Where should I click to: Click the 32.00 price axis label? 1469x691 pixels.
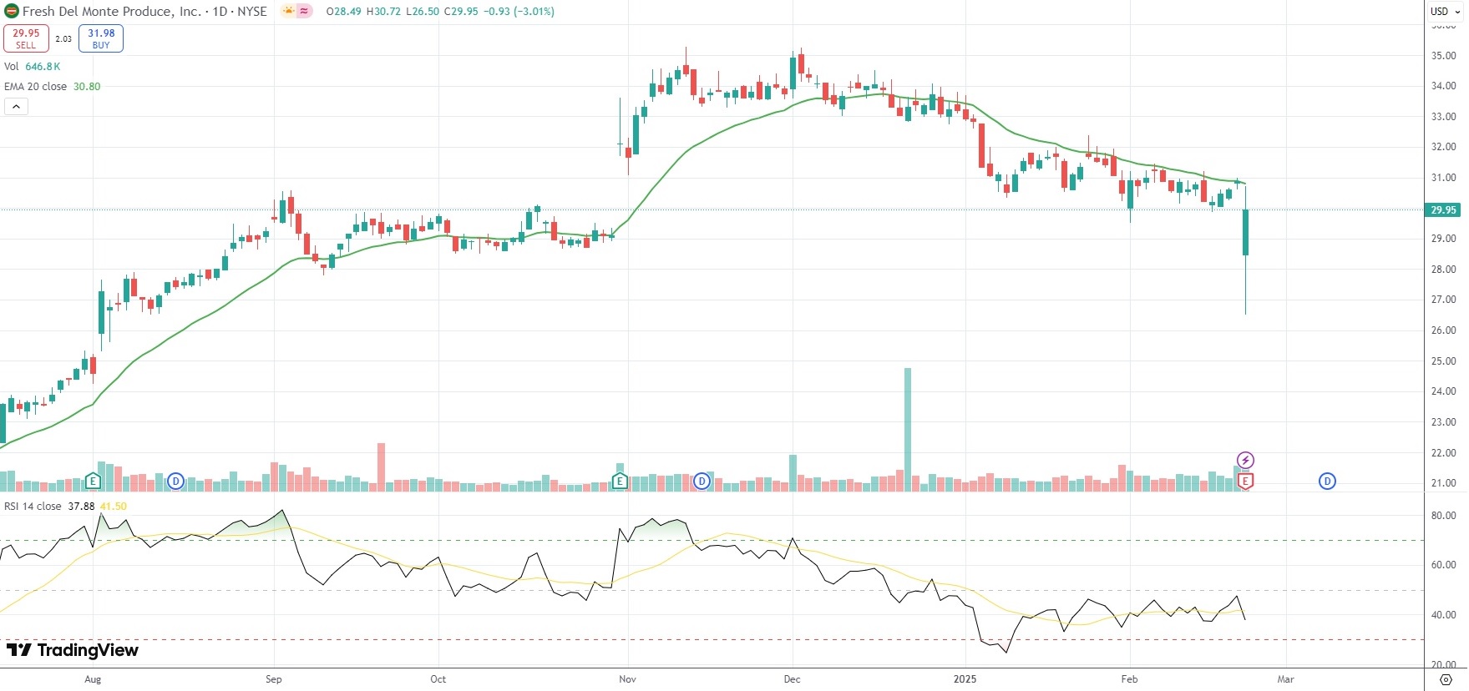tap(1444, 147)
